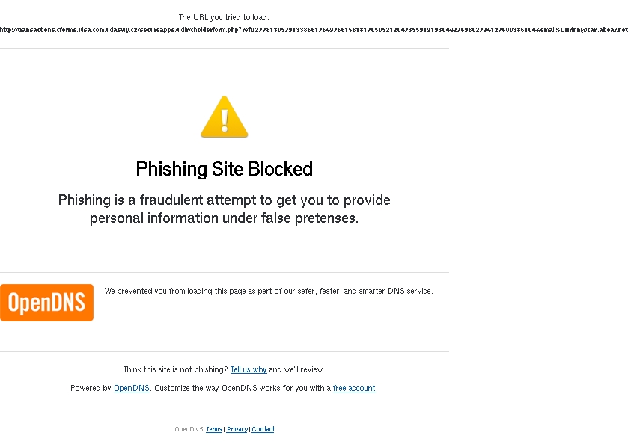
Task: Click the phishing definition paragraph
Action: tap(225, 209)
